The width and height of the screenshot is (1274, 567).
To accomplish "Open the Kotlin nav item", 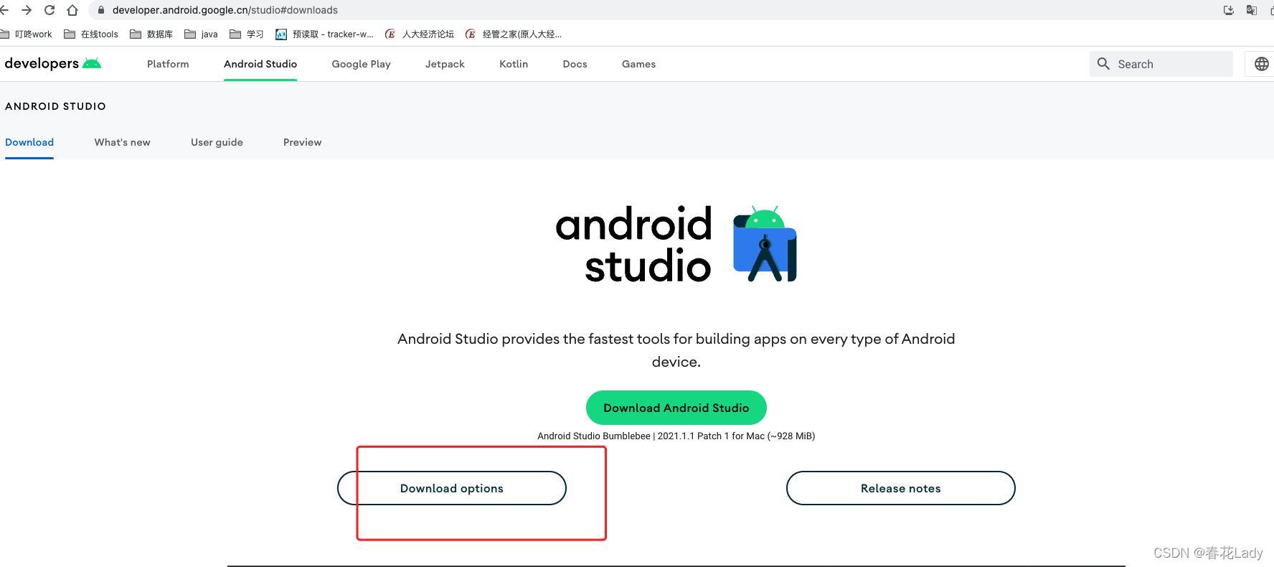I will pyautogui.click(x=514, y=64).
